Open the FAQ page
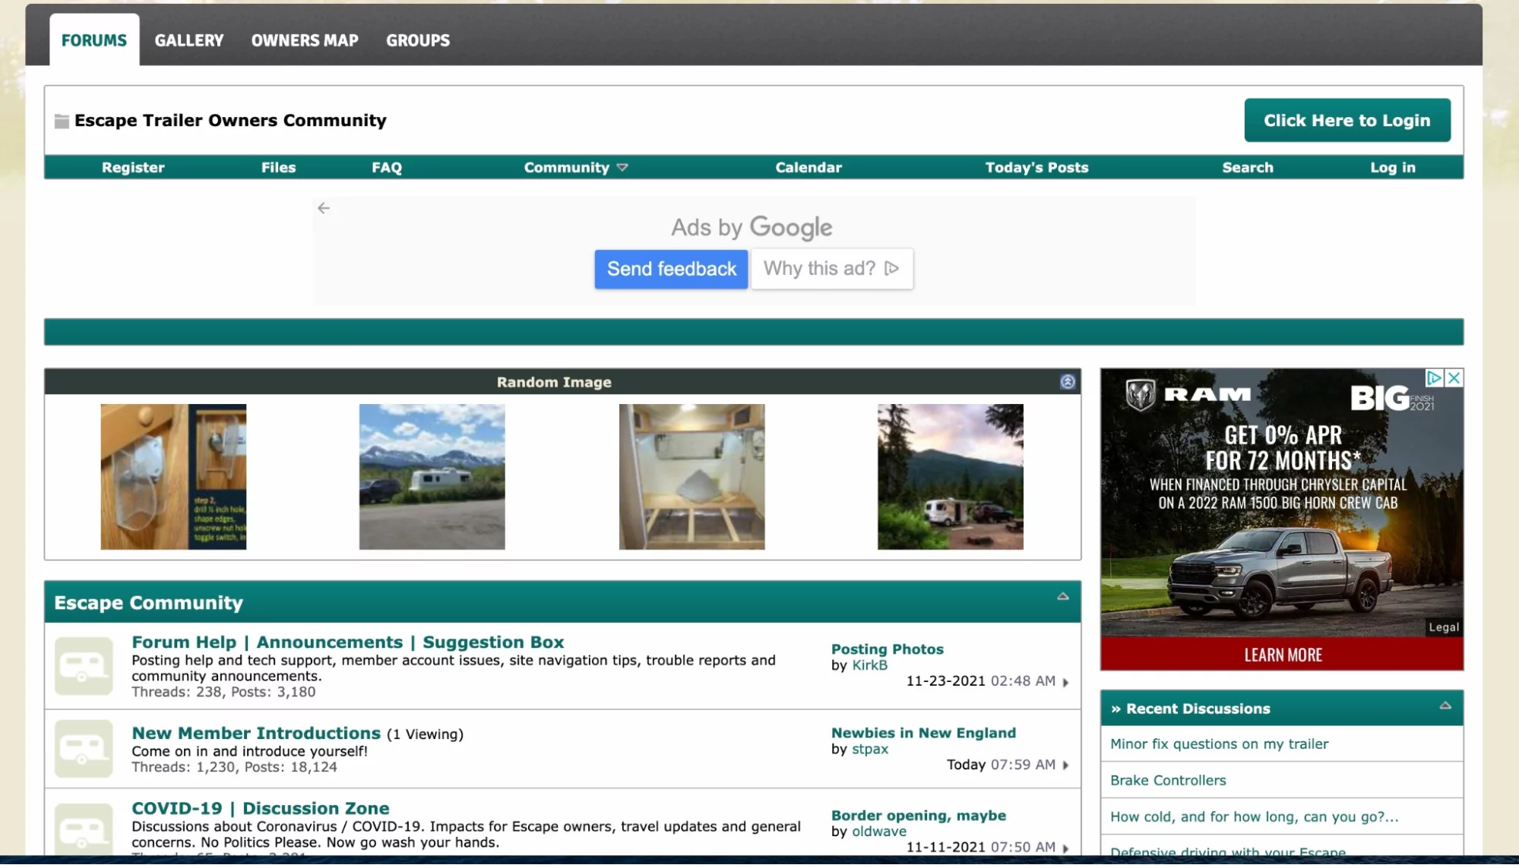The width and height of the screenshot is (1519, 865). [x=386, y=167]
